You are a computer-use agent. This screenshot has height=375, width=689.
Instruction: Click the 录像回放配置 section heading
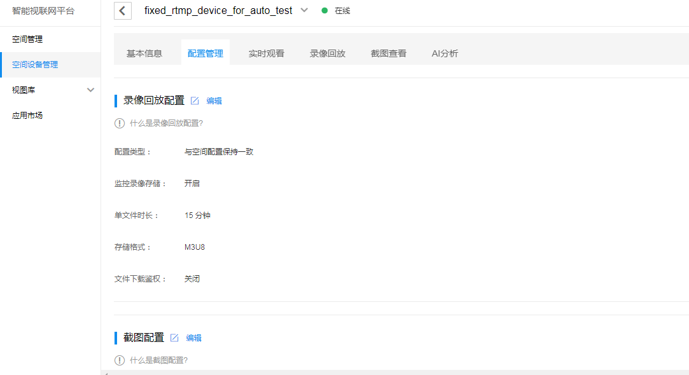click(154, 100)
